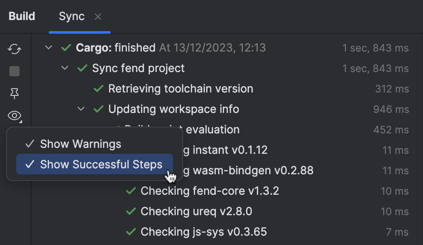Image resolution: width=423 pixels, height=245 pixels.
Task: Click green checkmark beside Retrieving toolchain version
Action: tap(98, 89)
